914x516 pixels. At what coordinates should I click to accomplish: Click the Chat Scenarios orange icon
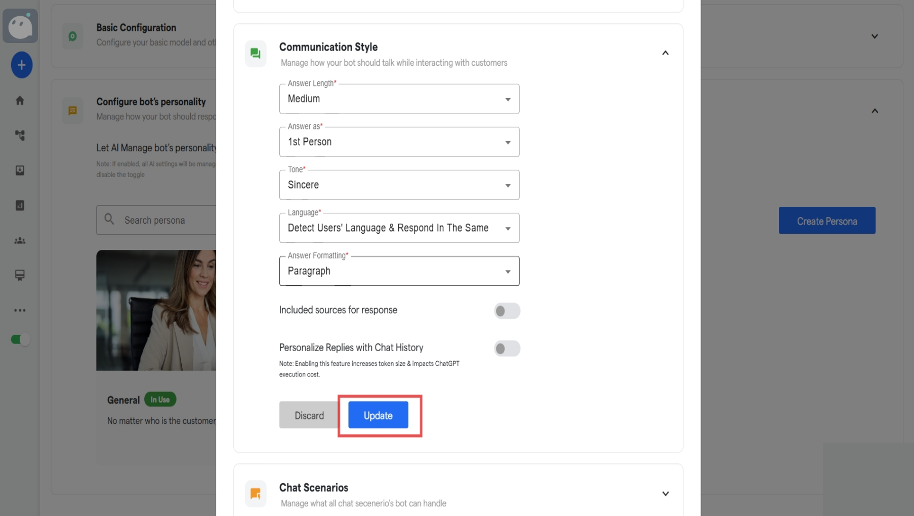point(256,494)
